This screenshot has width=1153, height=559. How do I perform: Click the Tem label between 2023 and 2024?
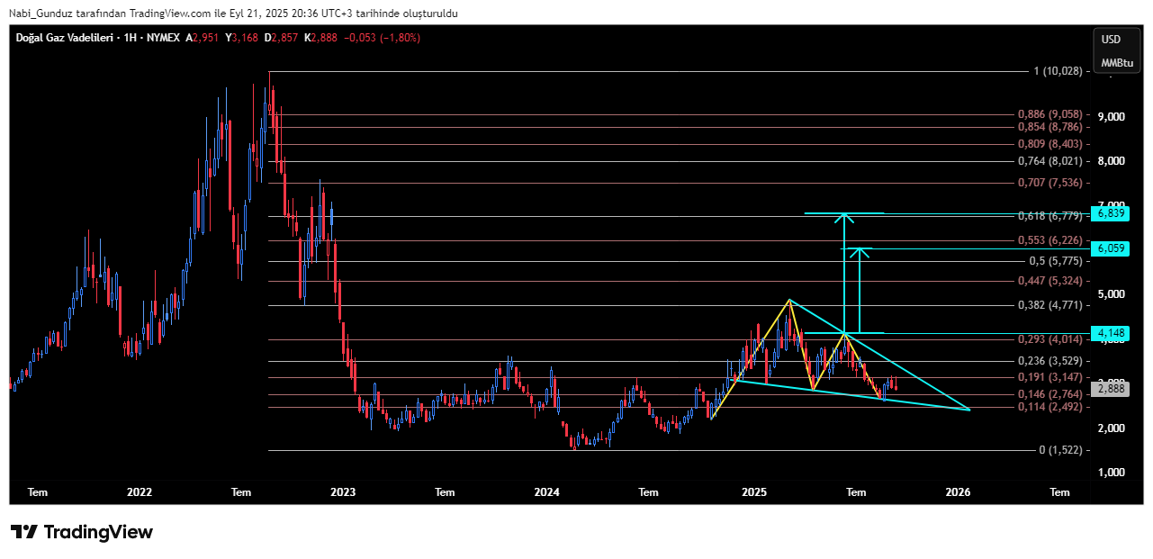[x=445, y=492]
